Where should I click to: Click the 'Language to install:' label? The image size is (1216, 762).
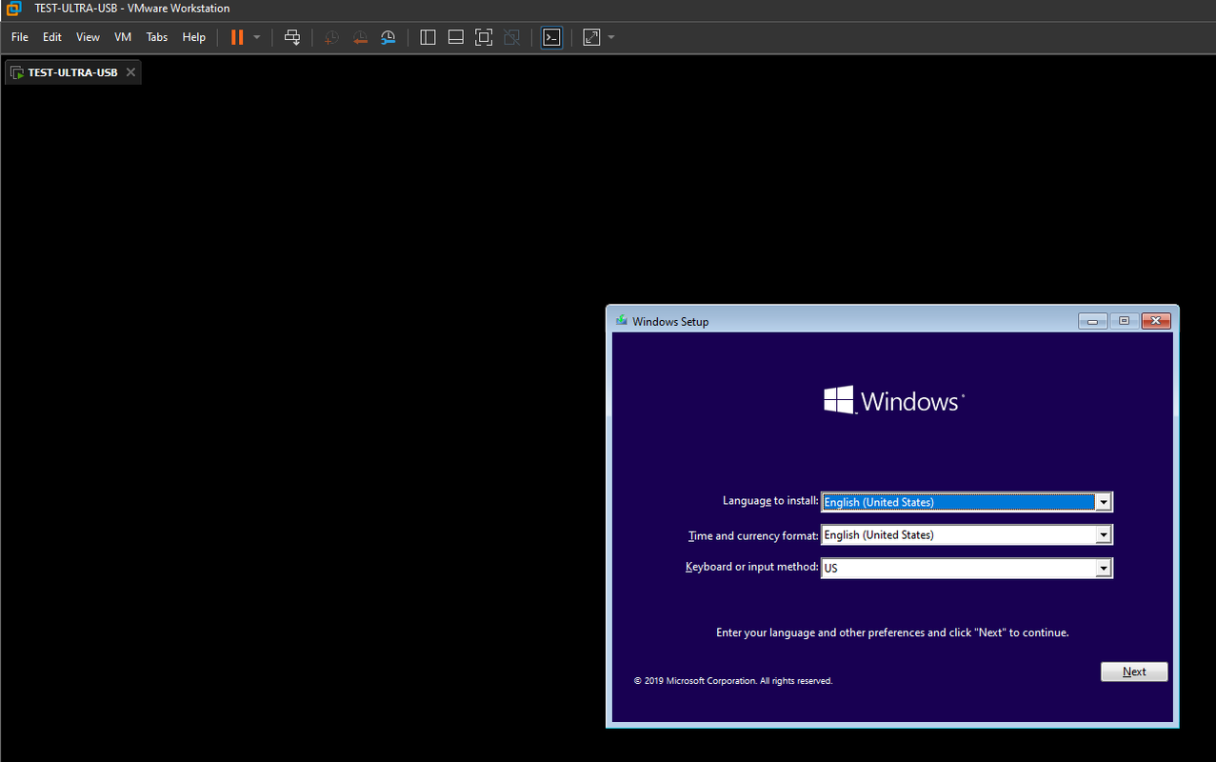770,501
